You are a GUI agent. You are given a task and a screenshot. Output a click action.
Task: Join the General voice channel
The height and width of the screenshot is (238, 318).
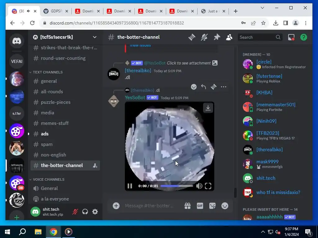(65, 188)
